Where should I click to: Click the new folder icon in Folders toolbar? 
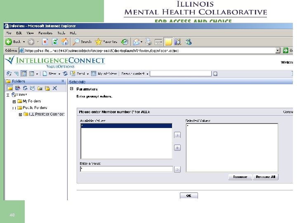pos(40,88)
